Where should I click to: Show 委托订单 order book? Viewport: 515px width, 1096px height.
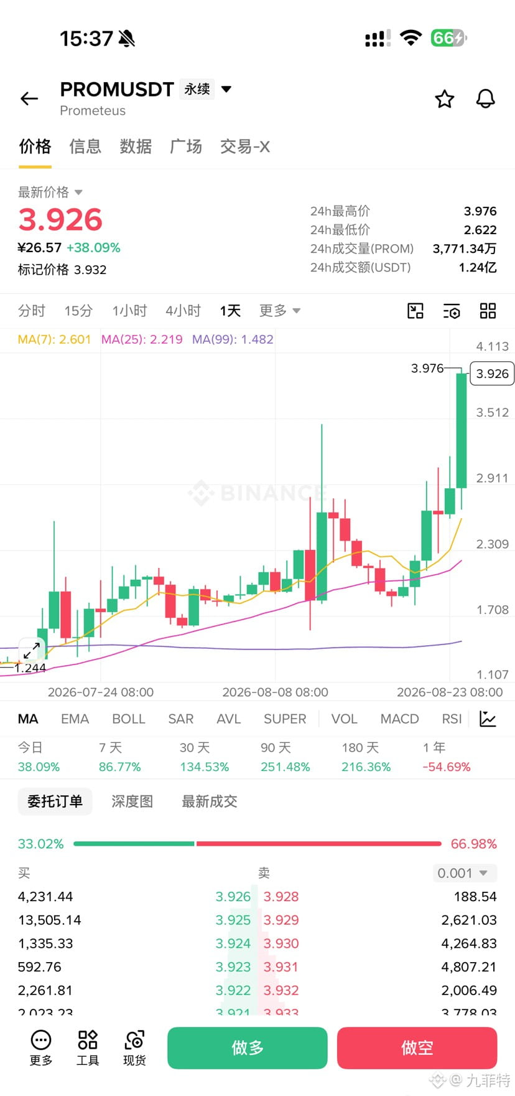click(x=55, y=801)
